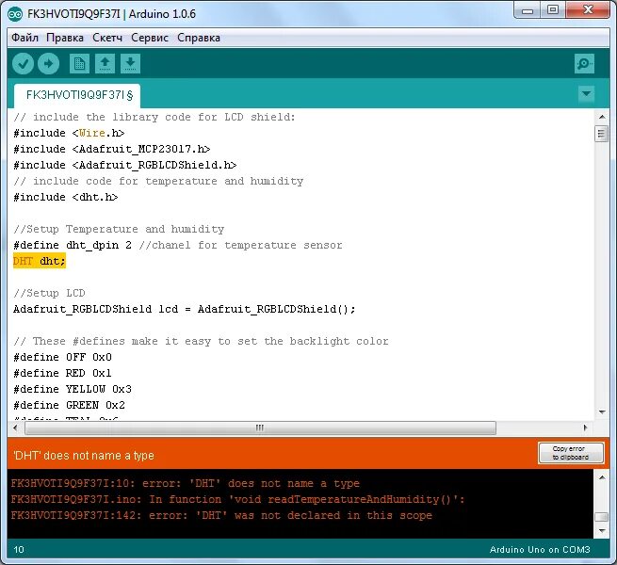Click console scrollbar down arrow
The height and width of the screenshot is (565, 617).
point(602,531)
